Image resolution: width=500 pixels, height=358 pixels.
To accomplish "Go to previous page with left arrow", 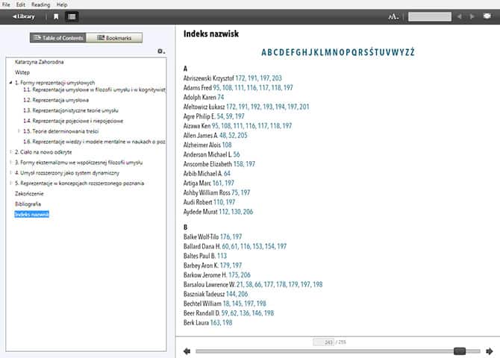I will [187, 351].
